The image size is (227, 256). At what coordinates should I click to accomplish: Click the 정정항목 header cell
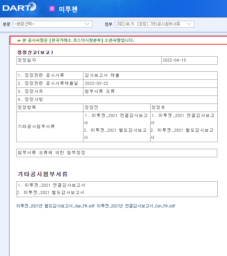click(50, 108)
